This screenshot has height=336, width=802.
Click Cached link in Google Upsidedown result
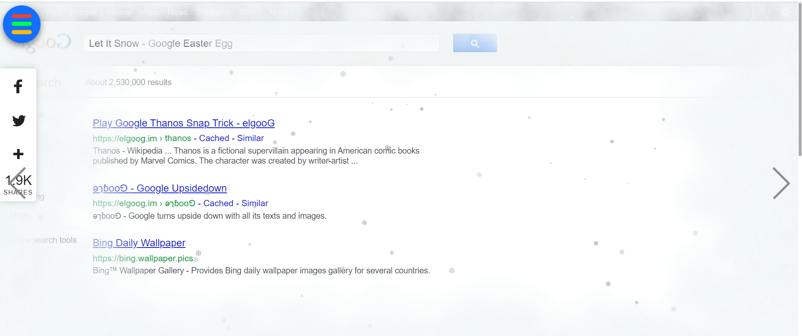click(x=218, y=203)
